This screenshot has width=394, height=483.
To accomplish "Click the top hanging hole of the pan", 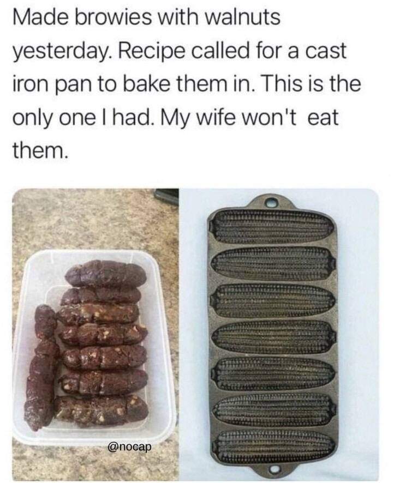I will coord(271,203).
